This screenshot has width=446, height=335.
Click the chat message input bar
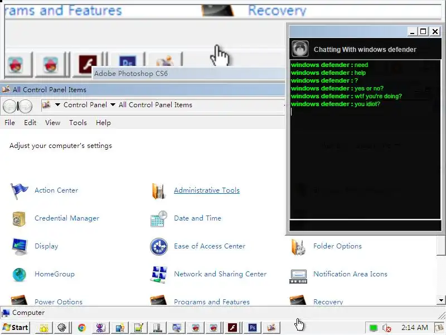(x=365, y=226)
